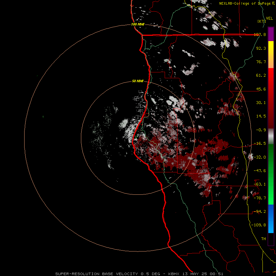This screenshot has width=276, height=276.
Task: Click the "100 NMI" range ring label
Action: (x=138, y=24)
